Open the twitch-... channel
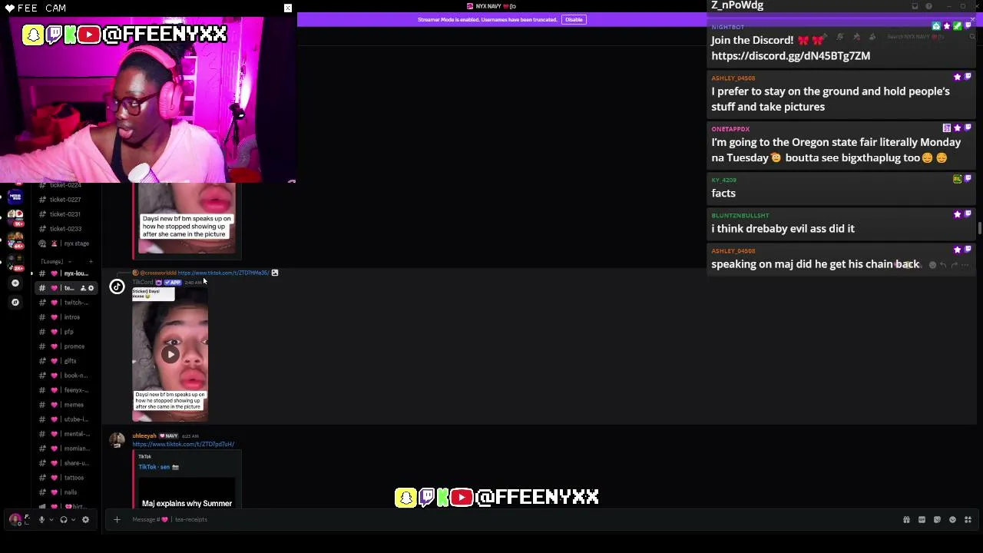 click(x=66, y=303)
